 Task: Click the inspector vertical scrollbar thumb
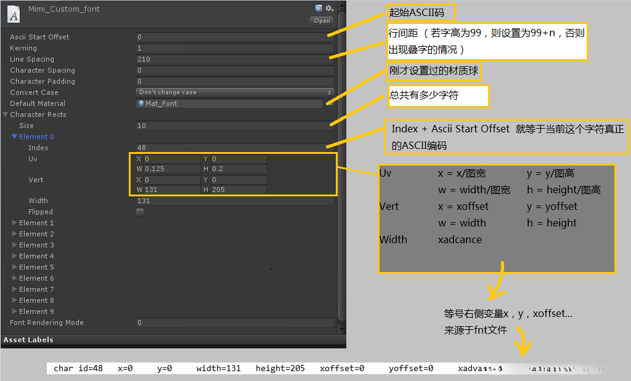point(341,166)
